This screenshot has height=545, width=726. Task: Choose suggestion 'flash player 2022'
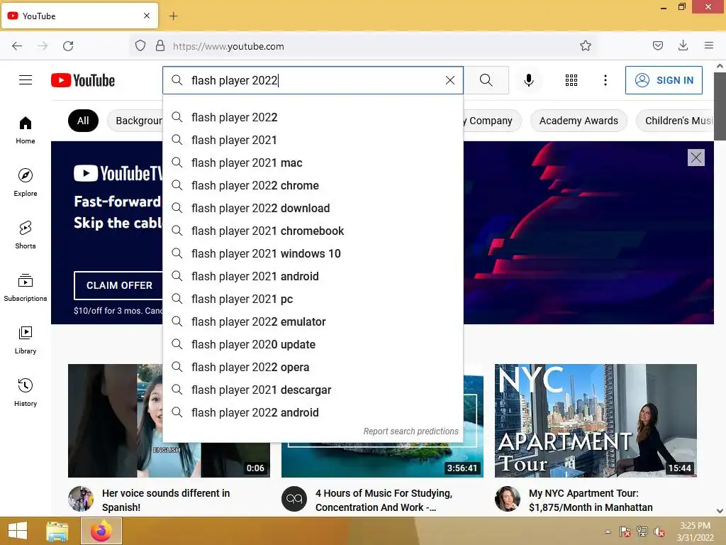click(313, 117)
